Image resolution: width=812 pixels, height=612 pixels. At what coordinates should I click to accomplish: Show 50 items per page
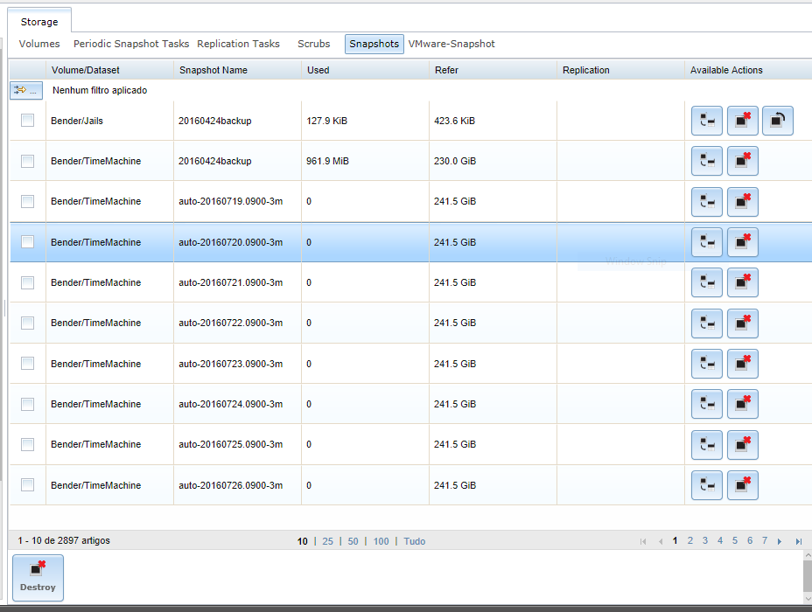pos(353,541)
